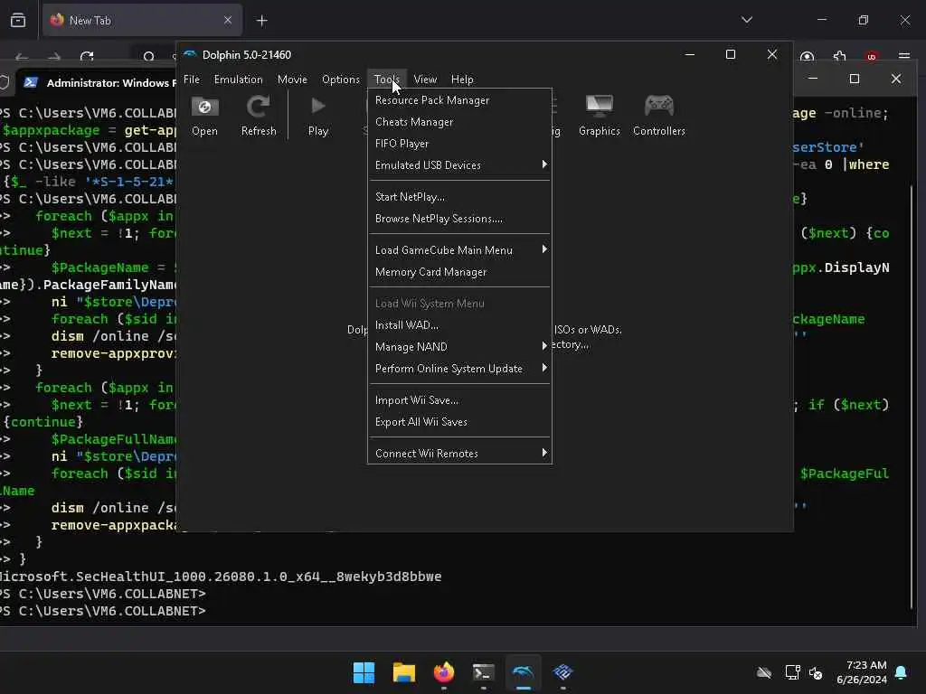Select Resource Pack Manager
Image resolution: width=926 pixels, height=694 pixels.
pos(459,100)
